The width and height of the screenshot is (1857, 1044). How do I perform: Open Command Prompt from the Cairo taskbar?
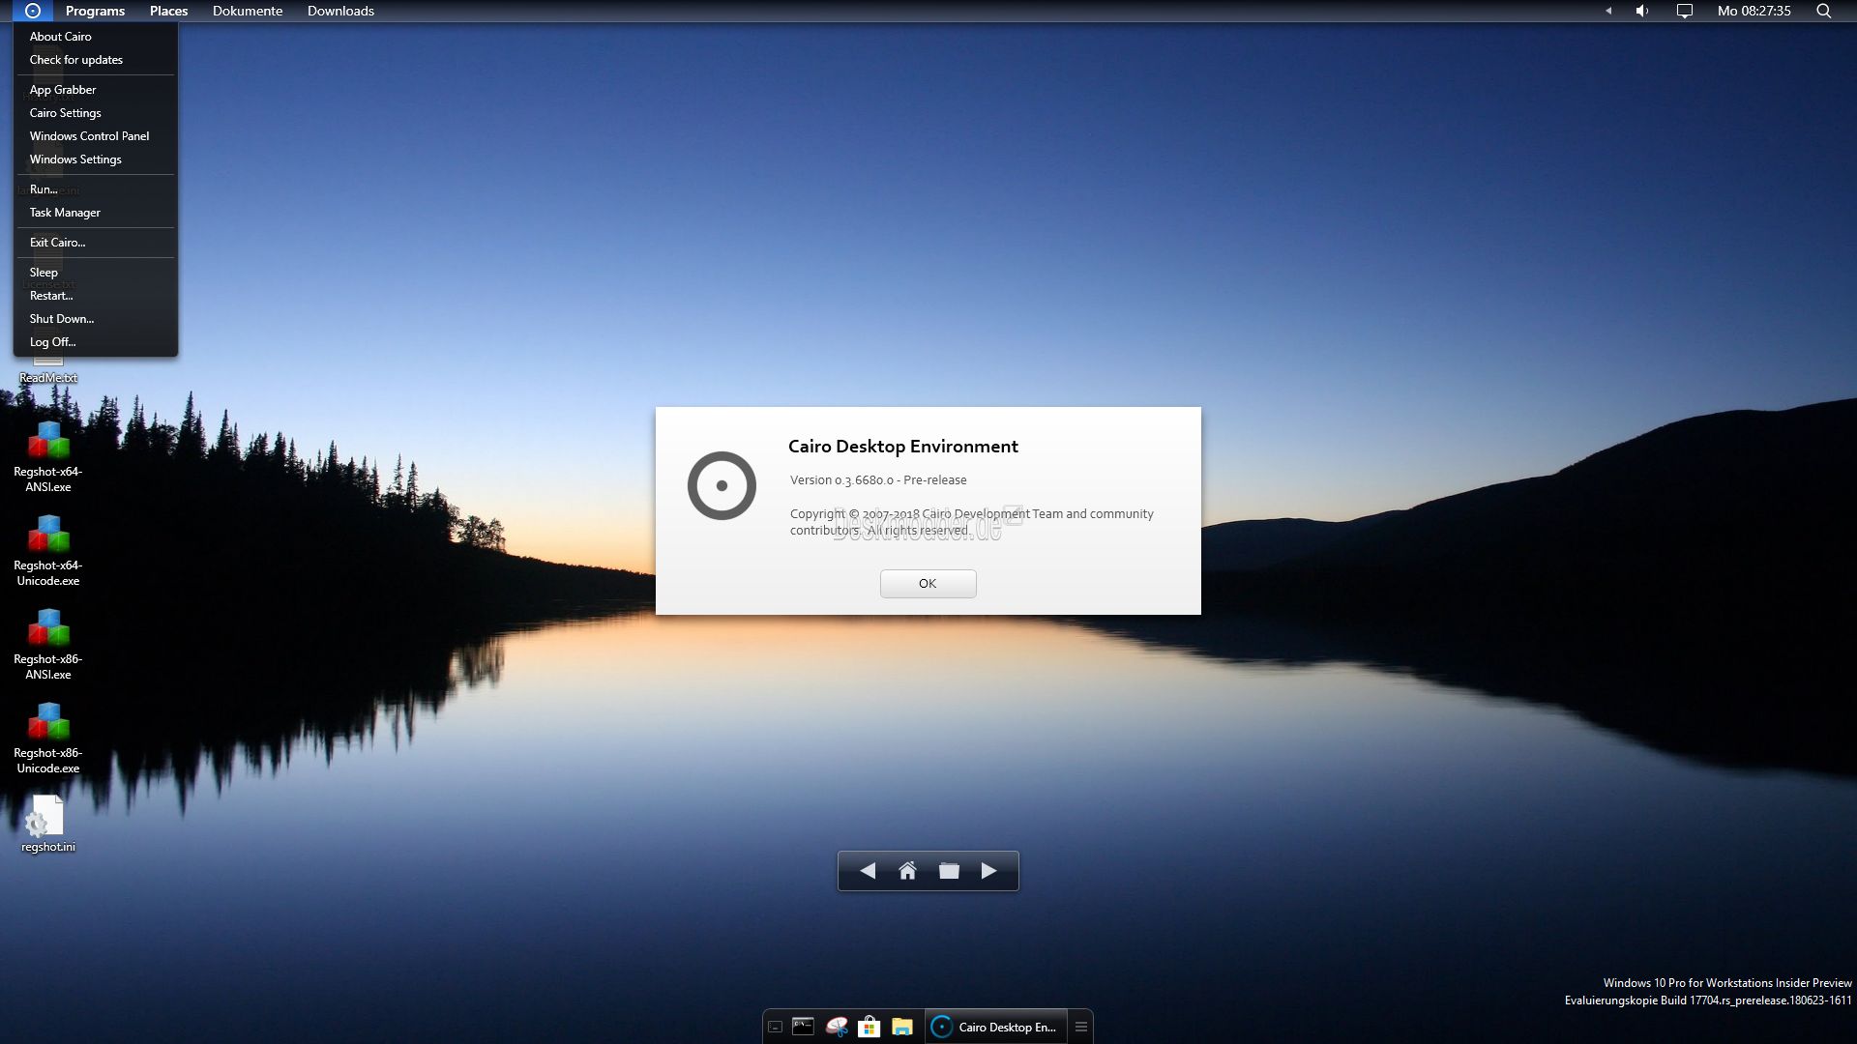[x=803, y=1027]
